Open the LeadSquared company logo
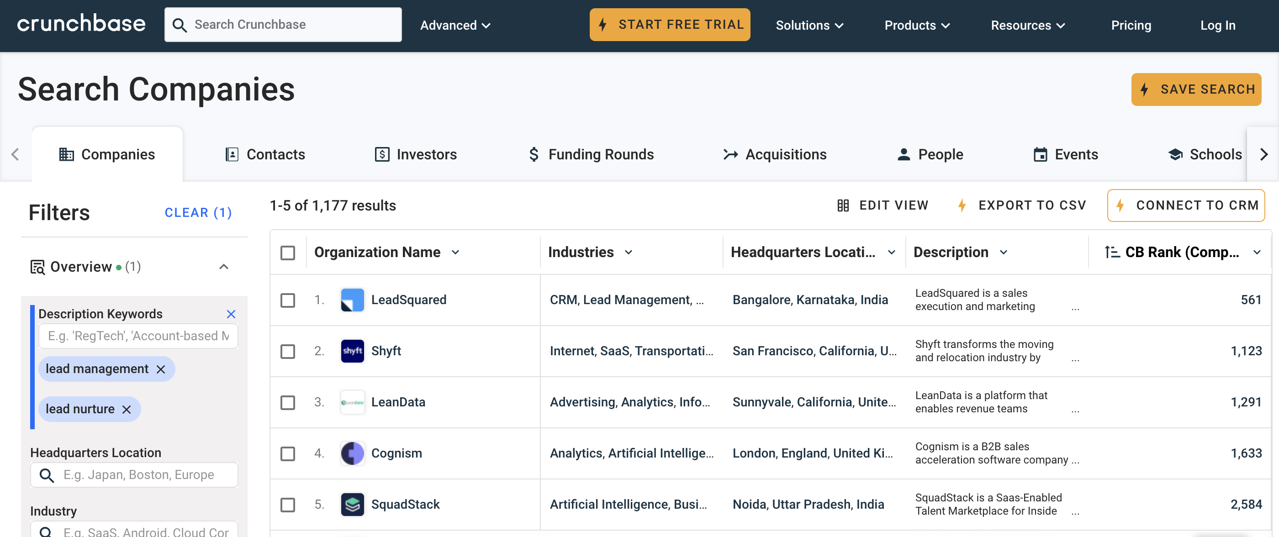The image size is (1279, 537). (x=352, y=300)
